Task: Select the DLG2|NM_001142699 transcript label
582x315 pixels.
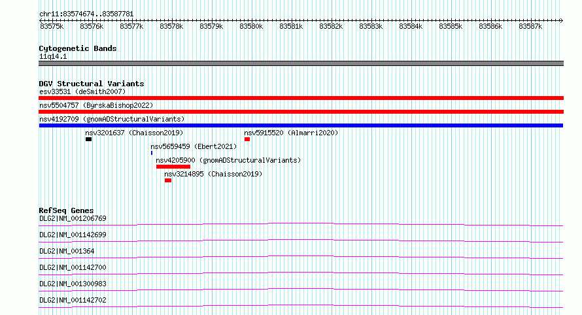Action: coord(73,235)
